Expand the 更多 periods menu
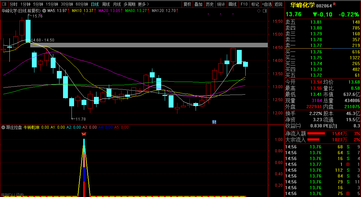The image size is (361, 197). [x=143, y=4]
